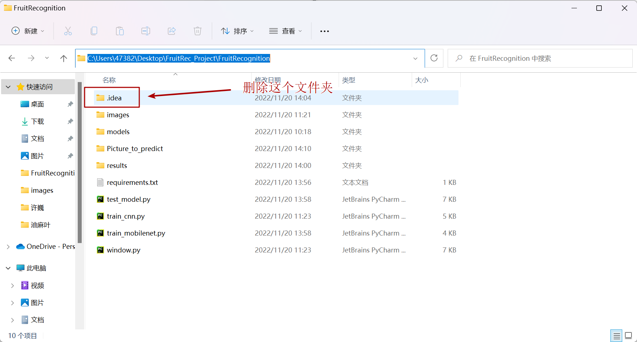The height and width of the screenshot is (342, 637).
Task: Click the address bar path field
Action: click(250, 58)
